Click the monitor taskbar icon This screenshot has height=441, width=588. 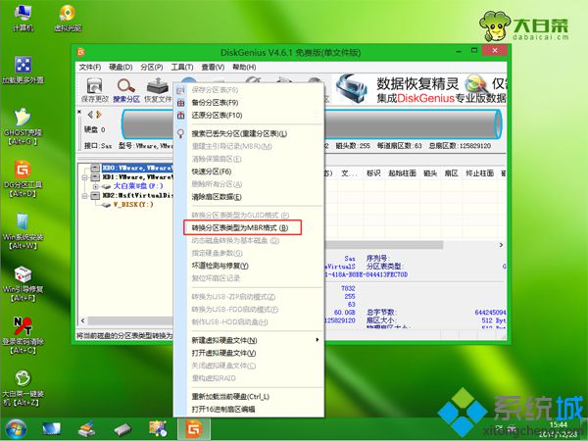(51, 429)
